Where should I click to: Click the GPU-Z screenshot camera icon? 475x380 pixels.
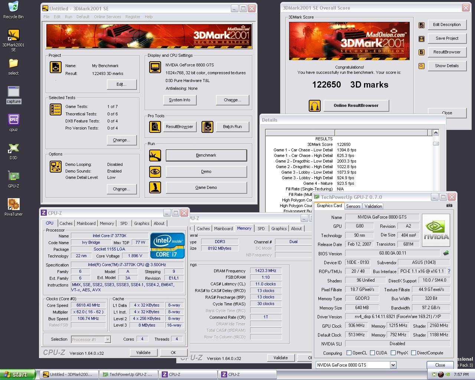[x=449, y=205]
